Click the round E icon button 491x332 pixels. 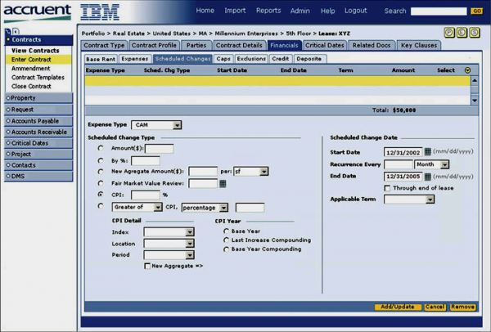point(462,33)
